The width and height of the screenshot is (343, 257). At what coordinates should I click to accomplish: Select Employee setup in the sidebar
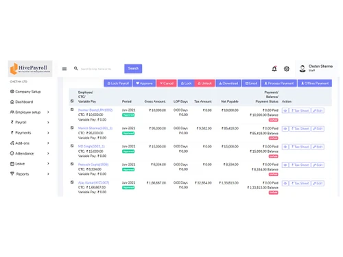click(x=25, y=112)
